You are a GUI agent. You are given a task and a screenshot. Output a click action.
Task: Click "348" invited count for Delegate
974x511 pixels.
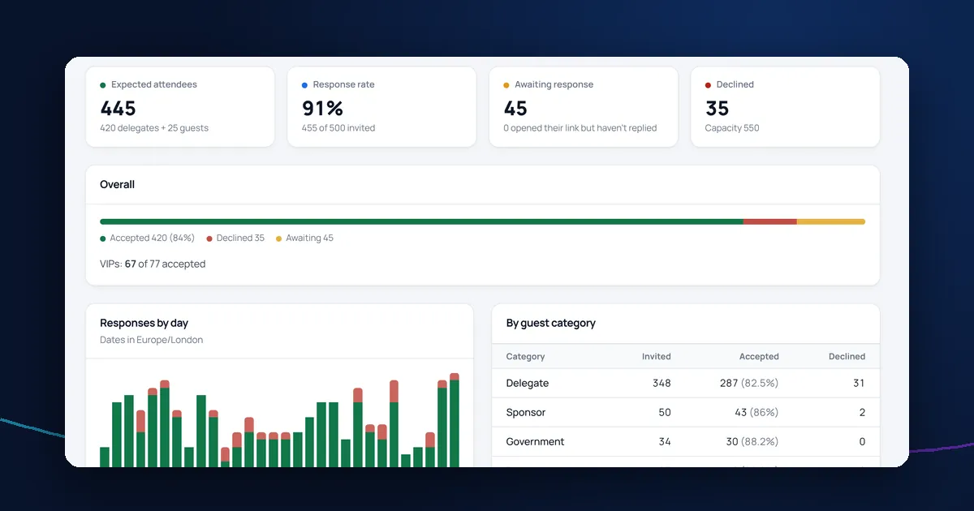click(x=662, y=383)
